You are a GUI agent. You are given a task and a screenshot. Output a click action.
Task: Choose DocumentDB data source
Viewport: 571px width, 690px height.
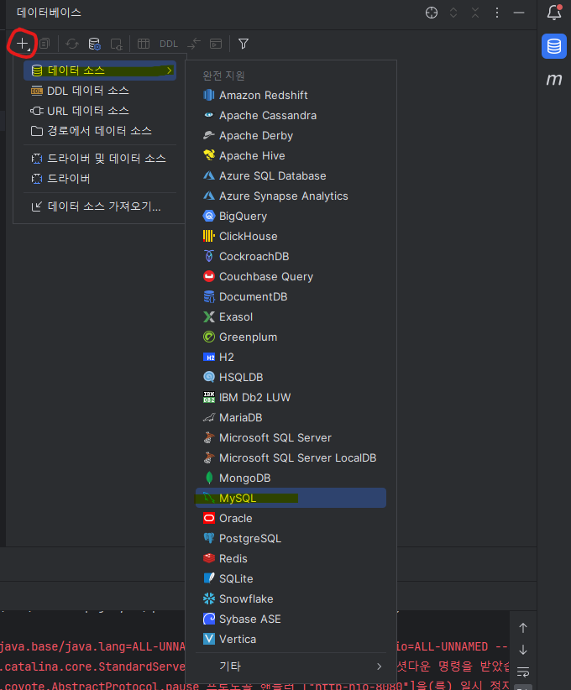click(x=291, y=296)
